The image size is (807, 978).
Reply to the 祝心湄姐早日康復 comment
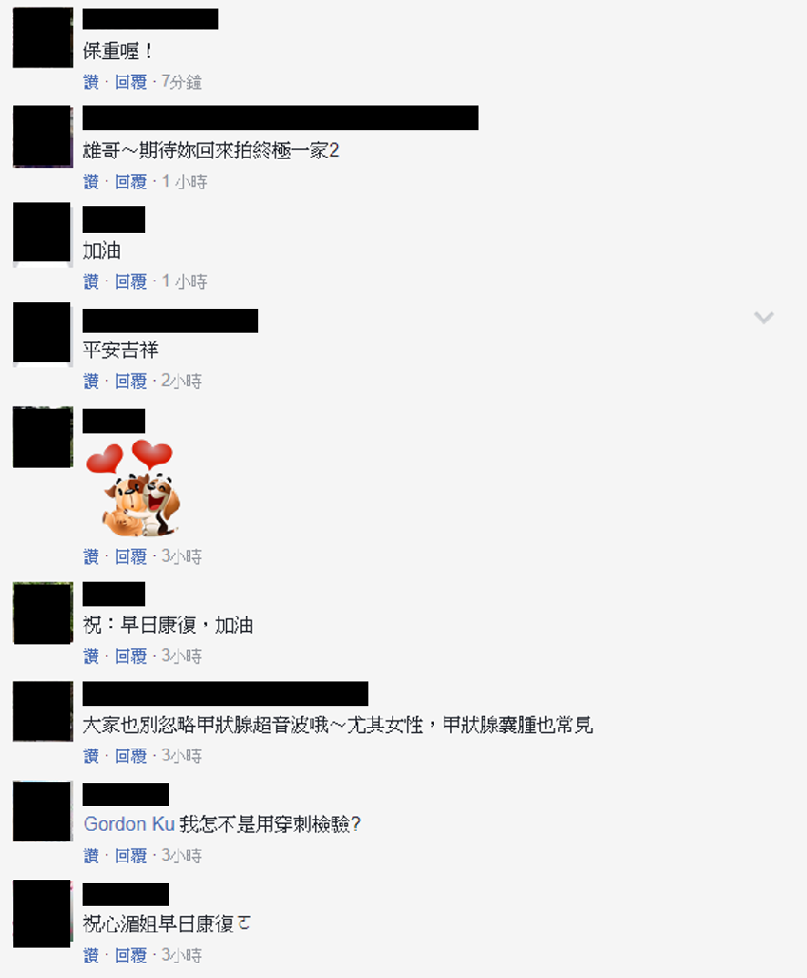pyautogui.click(x=131, y=955)
